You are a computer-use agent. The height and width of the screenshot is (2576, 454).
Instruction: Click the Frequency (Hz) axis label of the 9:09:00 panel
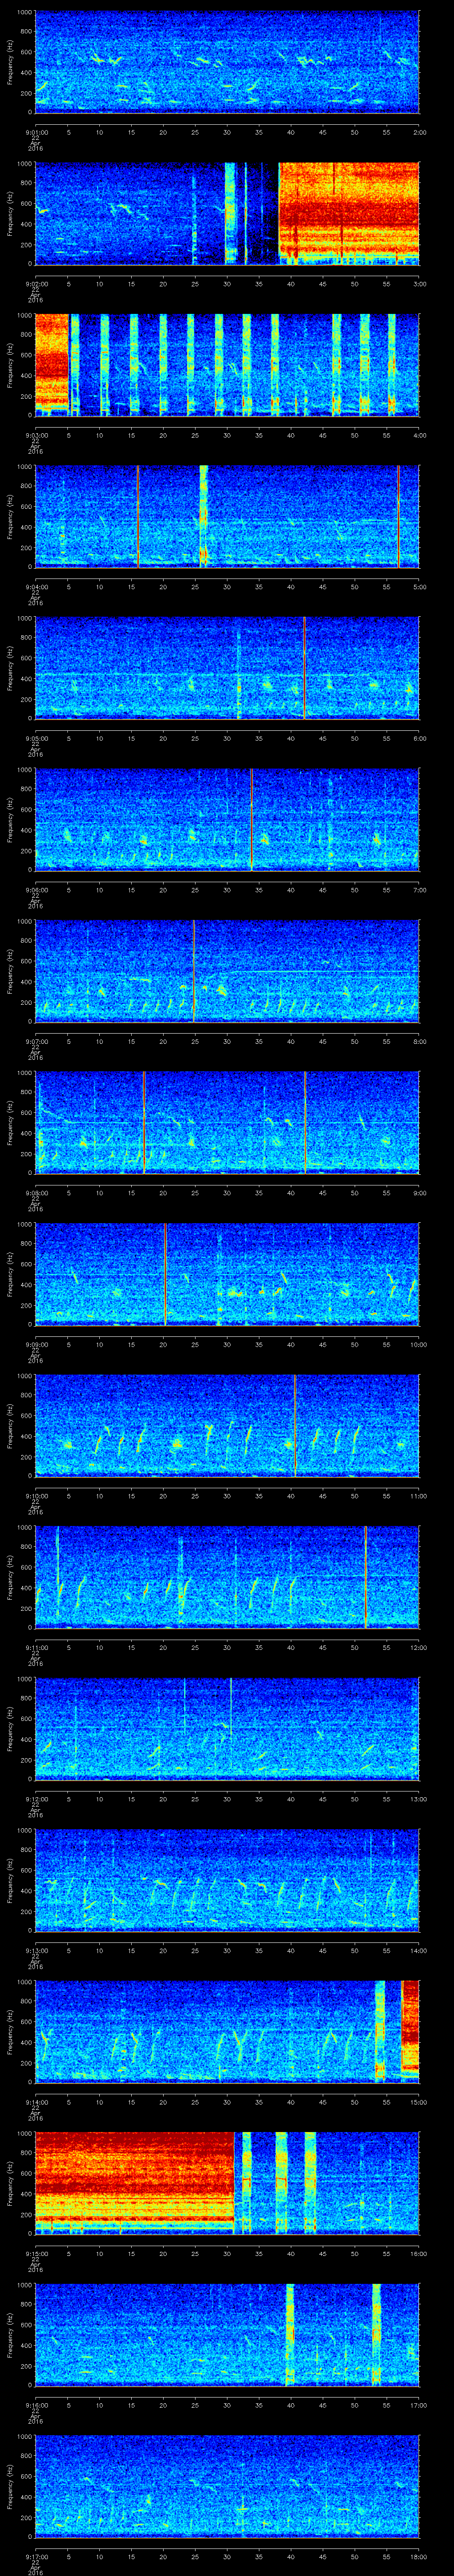(x=10, y=1274)
